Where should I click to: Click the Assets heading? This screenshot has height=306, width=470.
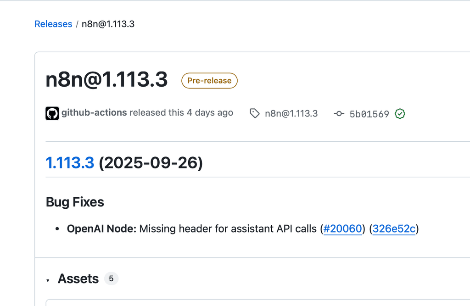tap(78, 279)
